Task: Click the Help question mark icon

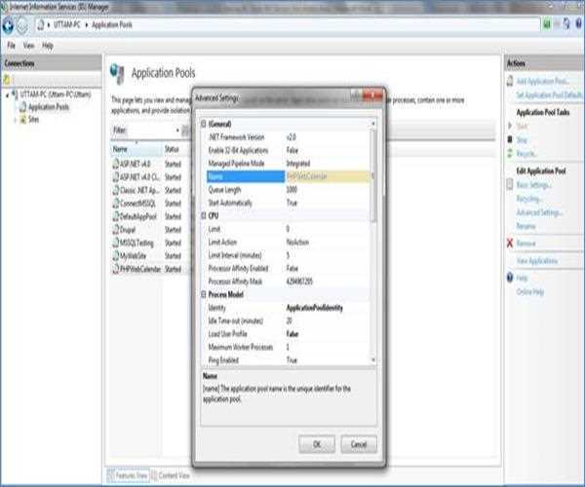Action: tap(509, 278)
